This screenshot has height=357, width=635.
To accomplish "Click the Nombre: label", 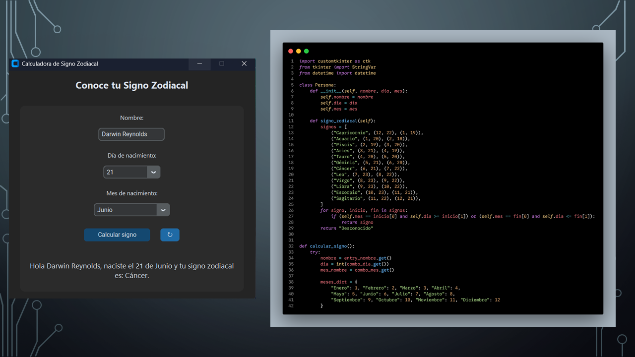I will tap(132, 118).
